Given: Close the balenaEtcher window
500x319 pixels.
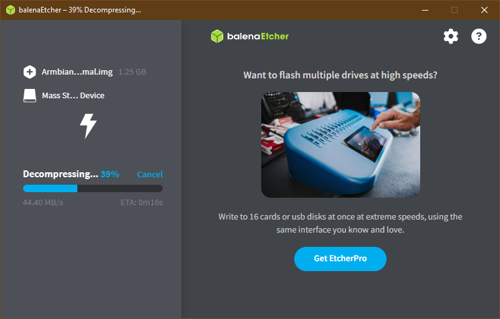Looking at the screenshot, I should click(484, 10).
